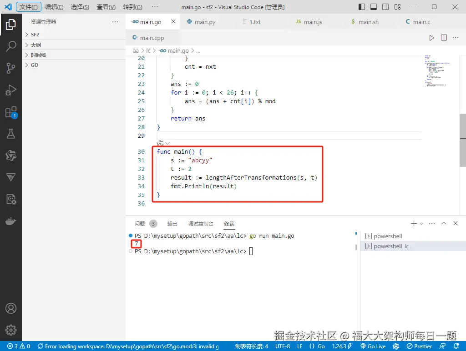Open the 输出 output panel tab
The height and width of the screenshot is (351, 466).
(x=172, y=224)
